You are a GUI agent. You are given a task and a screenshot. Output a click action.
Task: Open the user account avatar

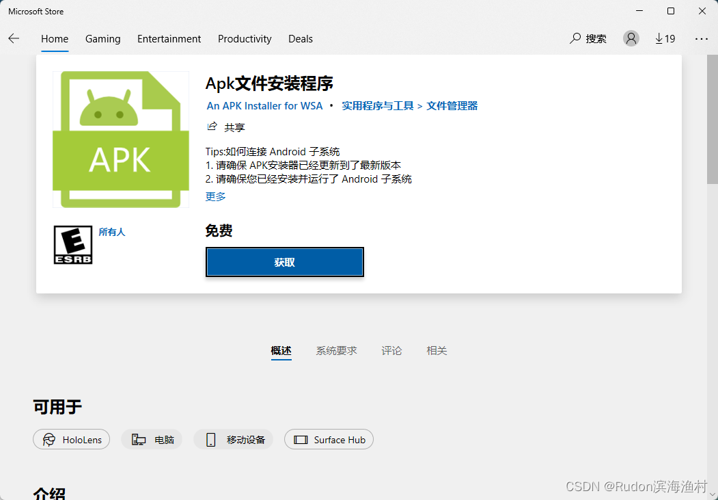pyautogui.click(x=631, y=38)
